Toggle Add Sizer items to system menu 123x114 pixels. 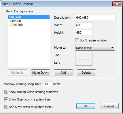tap(6, 107)
